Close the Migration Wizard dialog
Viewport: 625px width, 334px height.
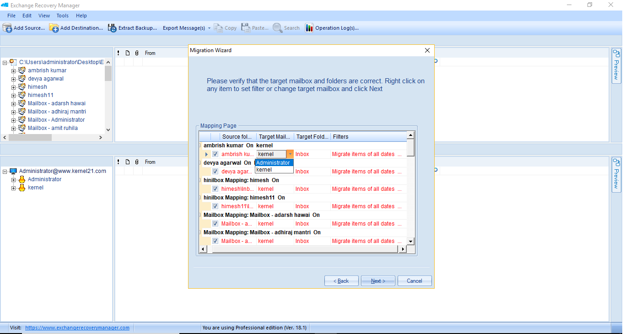427,50
